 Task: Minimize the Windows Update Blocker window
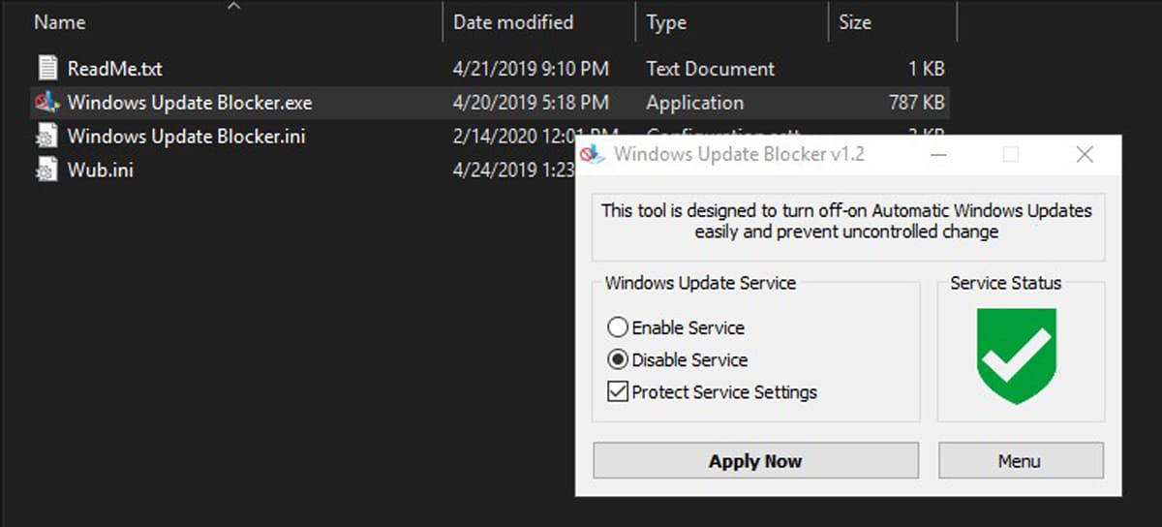pos(937,154)
